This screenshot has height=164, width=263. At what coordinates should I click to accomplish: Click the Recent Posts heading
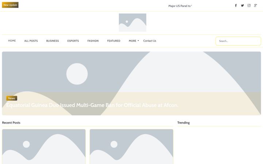click(11, 123)
